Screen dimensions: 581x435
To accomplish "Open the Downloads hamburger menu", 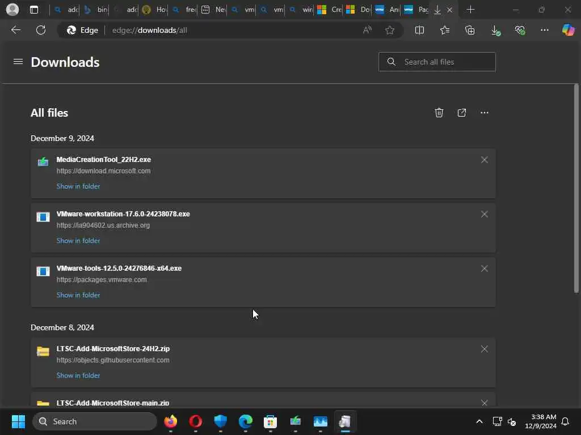I will click(x=18, y=61).
